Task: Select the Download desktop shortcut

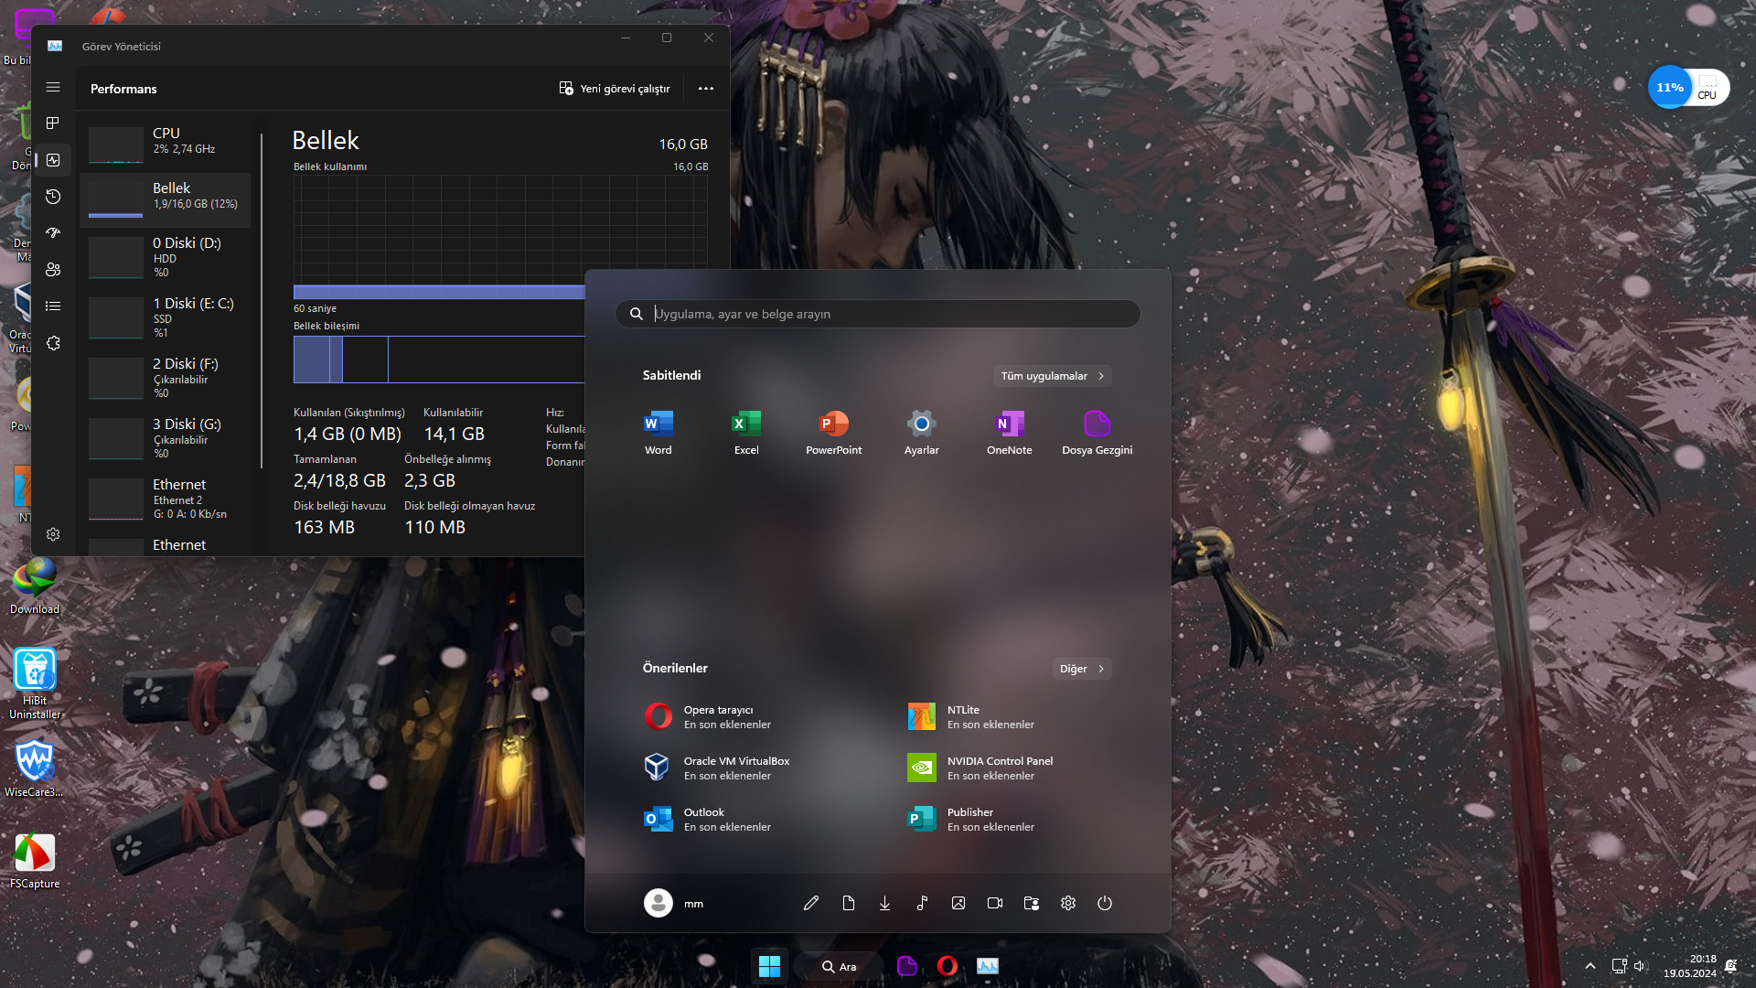Action: click(35, 587)
